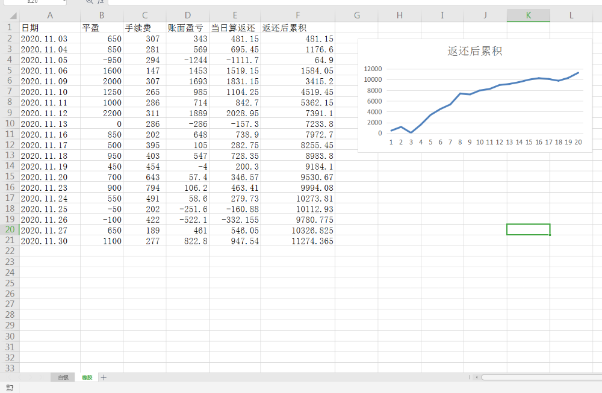Select row 20 header
The height and width of the screenshot is (393, 602).
10,229
